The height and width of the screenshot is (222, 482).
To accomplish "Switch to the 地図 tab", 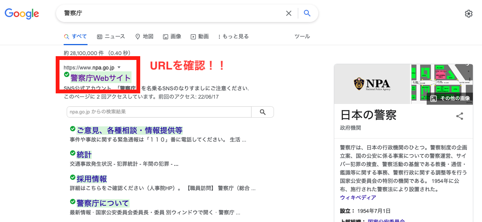I will click(144, 36).
